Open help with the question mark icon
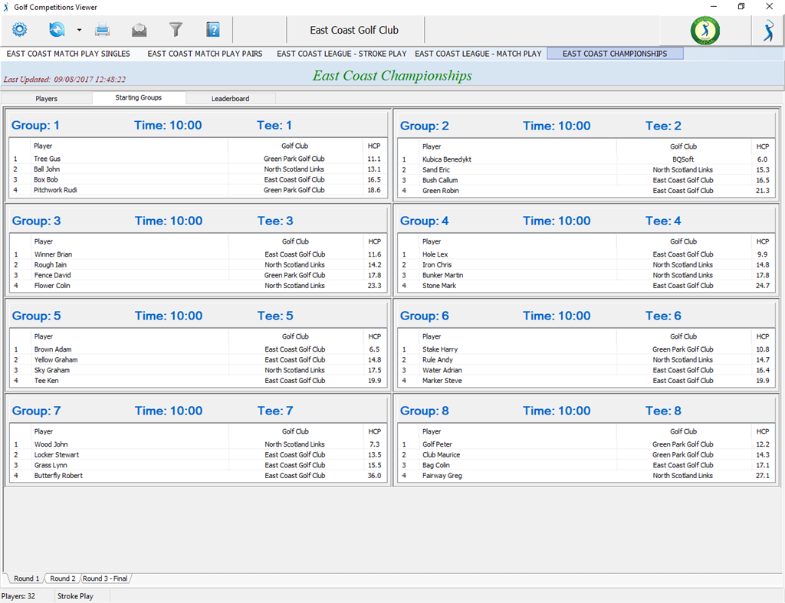 213,30
